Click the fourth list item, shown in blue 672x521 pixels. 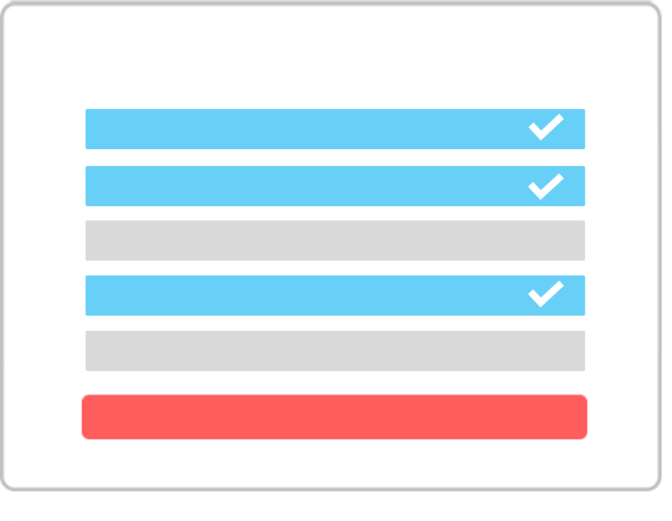[x=335, y=296]
